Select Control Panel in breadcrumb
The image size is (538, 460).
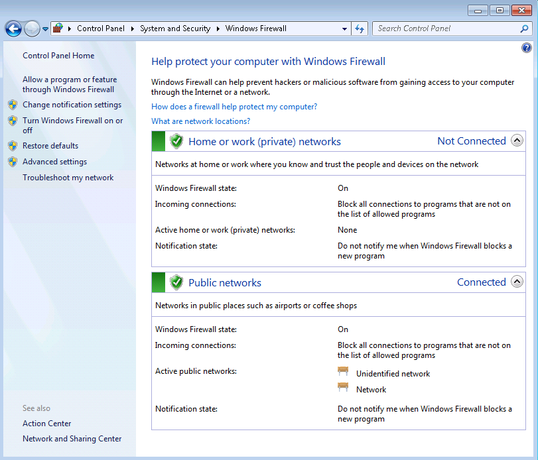[101, 29]
